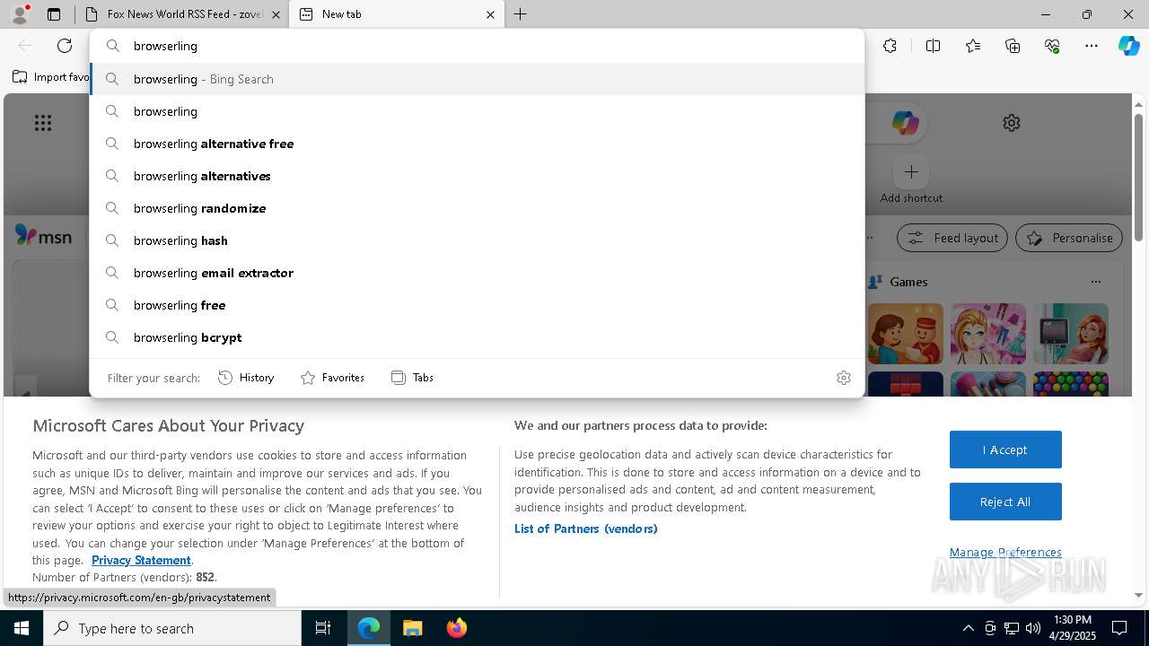Open the Extensions puzzle icon
1149x646 pixels.
tap(890, 46)
